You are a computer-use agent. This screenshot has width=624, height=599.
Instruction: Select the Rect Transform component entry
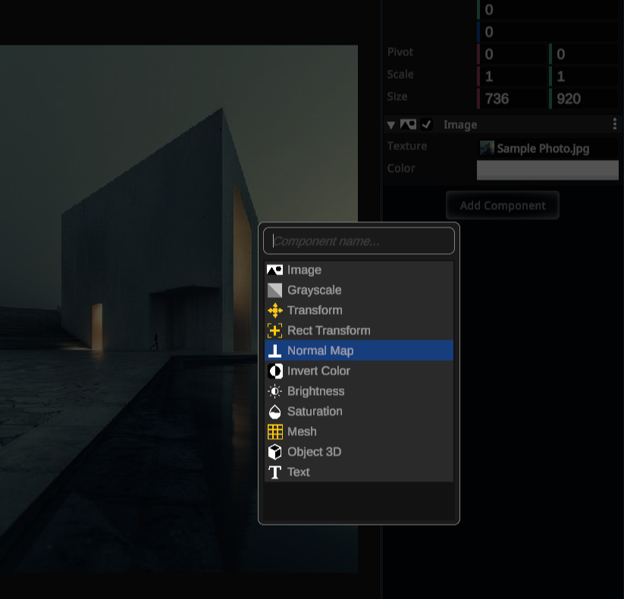359,331
